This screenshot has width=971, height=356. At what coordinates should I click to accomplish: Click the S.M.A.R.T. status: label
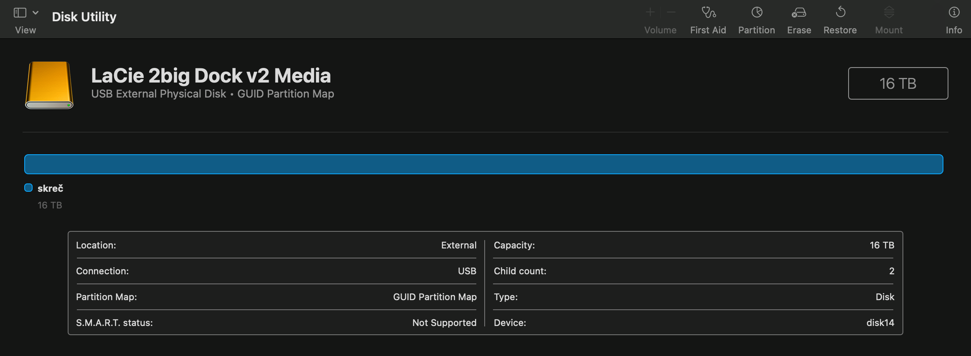[x=114, y=323]
